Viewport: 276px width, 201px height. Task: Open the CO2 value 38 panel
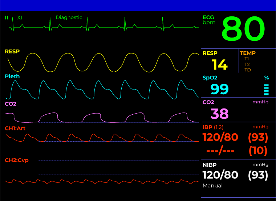[x=219, y=114]
